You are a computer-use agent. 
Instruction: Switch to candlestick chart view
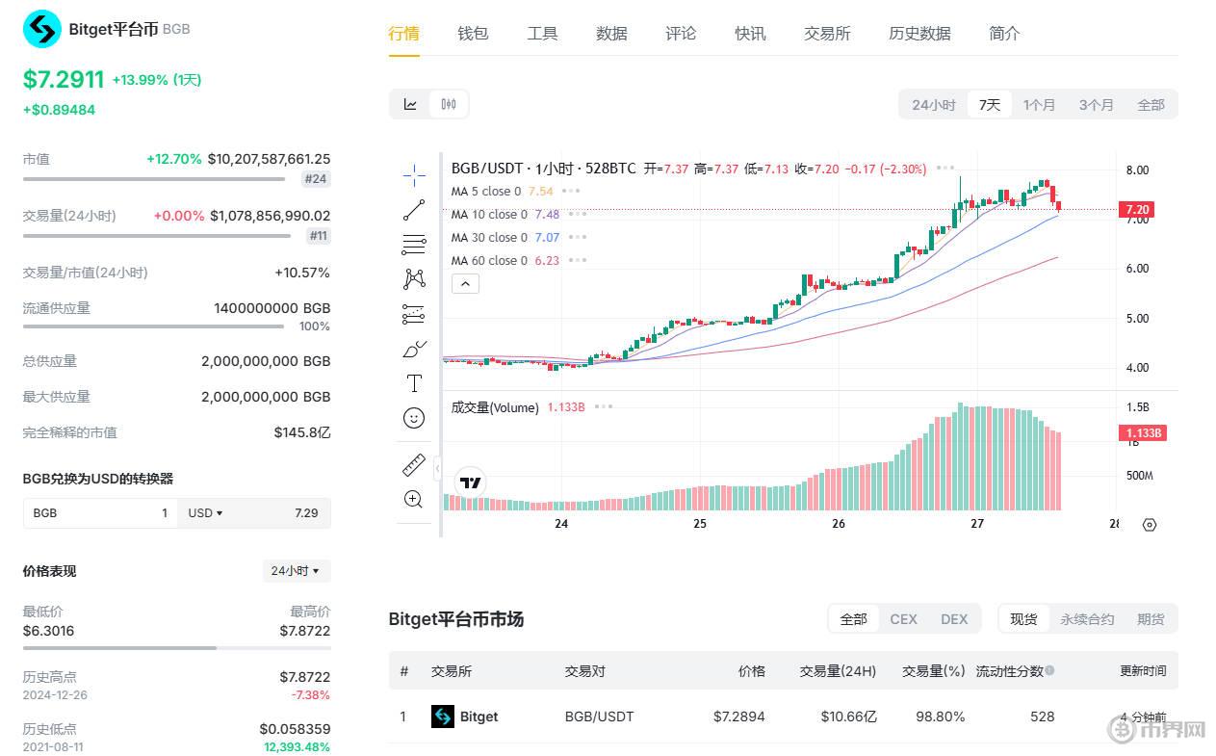pyautogui.click(x=449, y=104)
